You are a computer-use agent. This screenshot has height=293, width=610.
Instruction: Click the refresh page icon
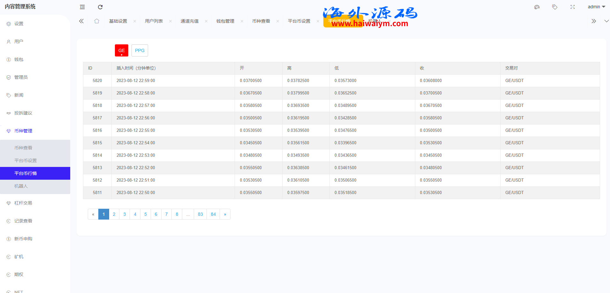[x=100, y=7]
